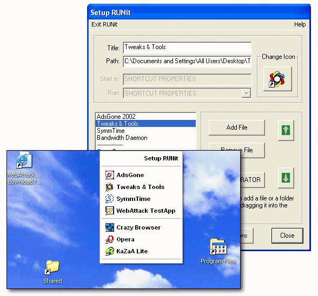Move item down with green down arrow

tap(286, 178)
